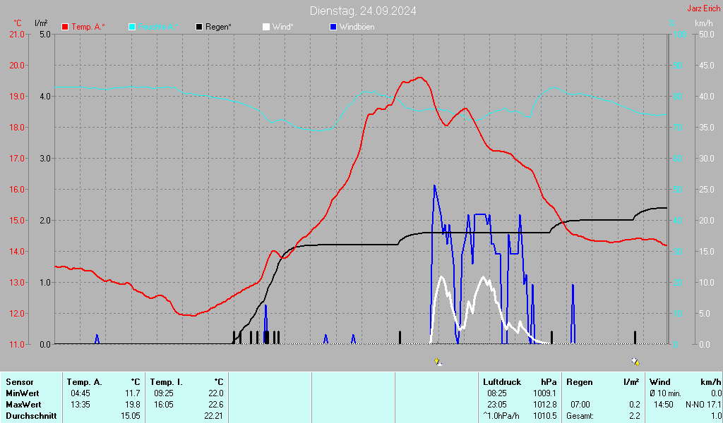The image size is (723, 423).
Task: Click the Gesamt rain total label
Action: coord(583,416)
